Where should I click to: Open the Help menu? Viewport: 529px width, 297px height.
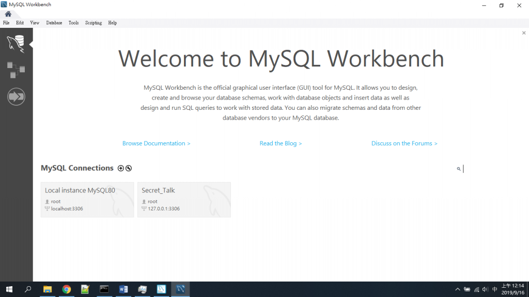(112, 23)
